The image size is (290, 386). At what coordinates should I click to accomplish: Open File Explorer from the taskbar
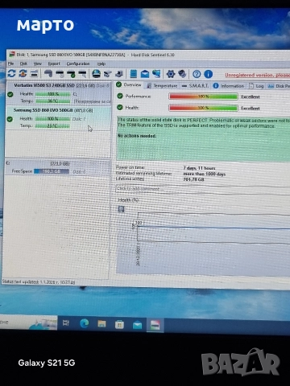point(101,324)
